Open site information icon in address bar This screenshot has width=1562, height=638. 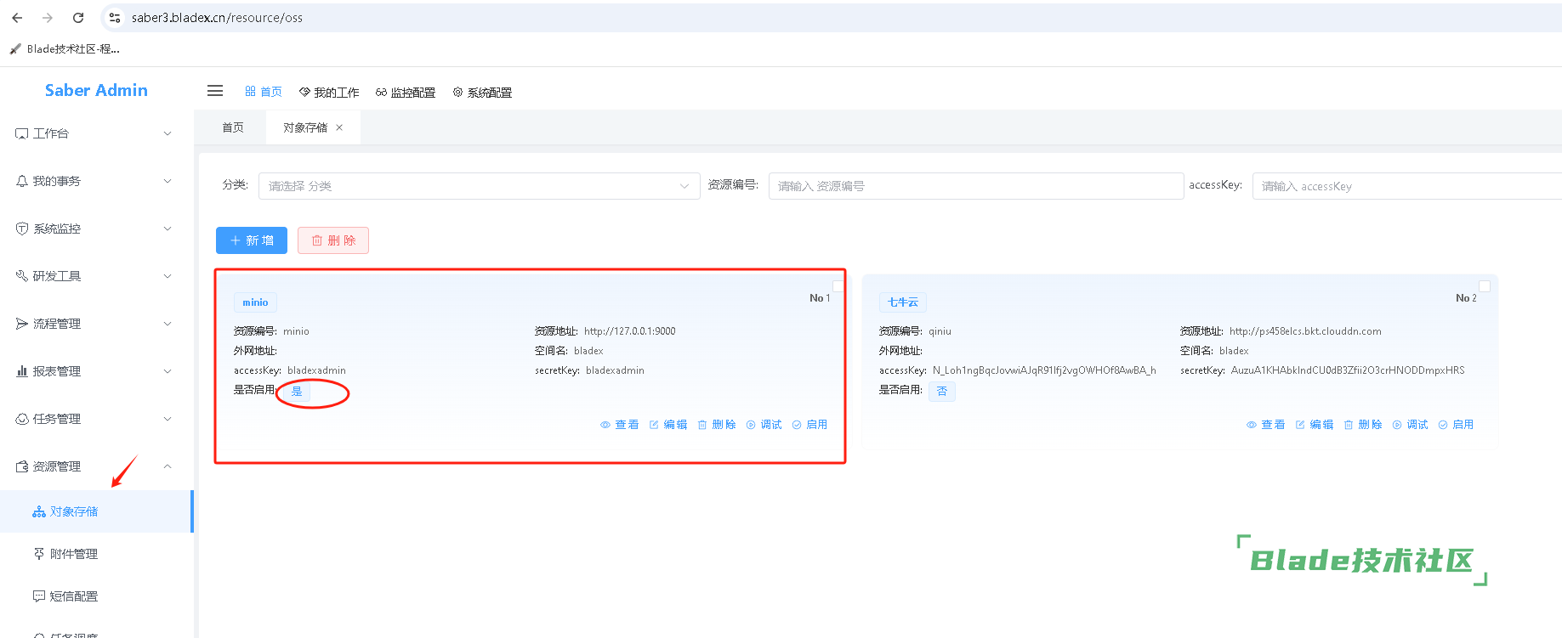[x=115, y=17]
